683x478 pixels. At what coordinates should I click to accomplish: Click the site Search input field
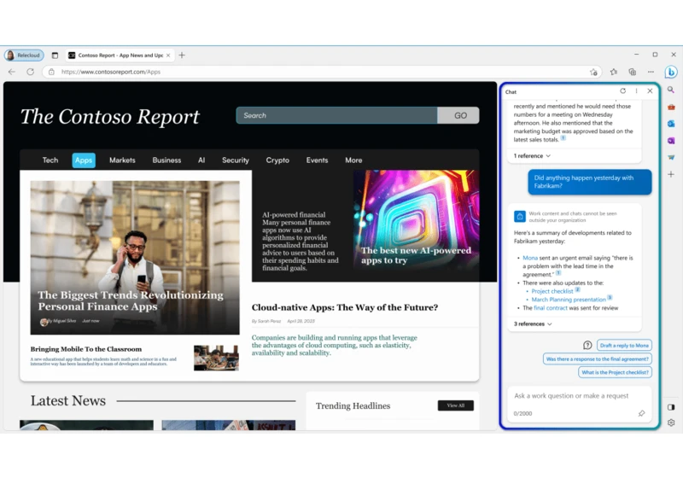pos(336,115)
